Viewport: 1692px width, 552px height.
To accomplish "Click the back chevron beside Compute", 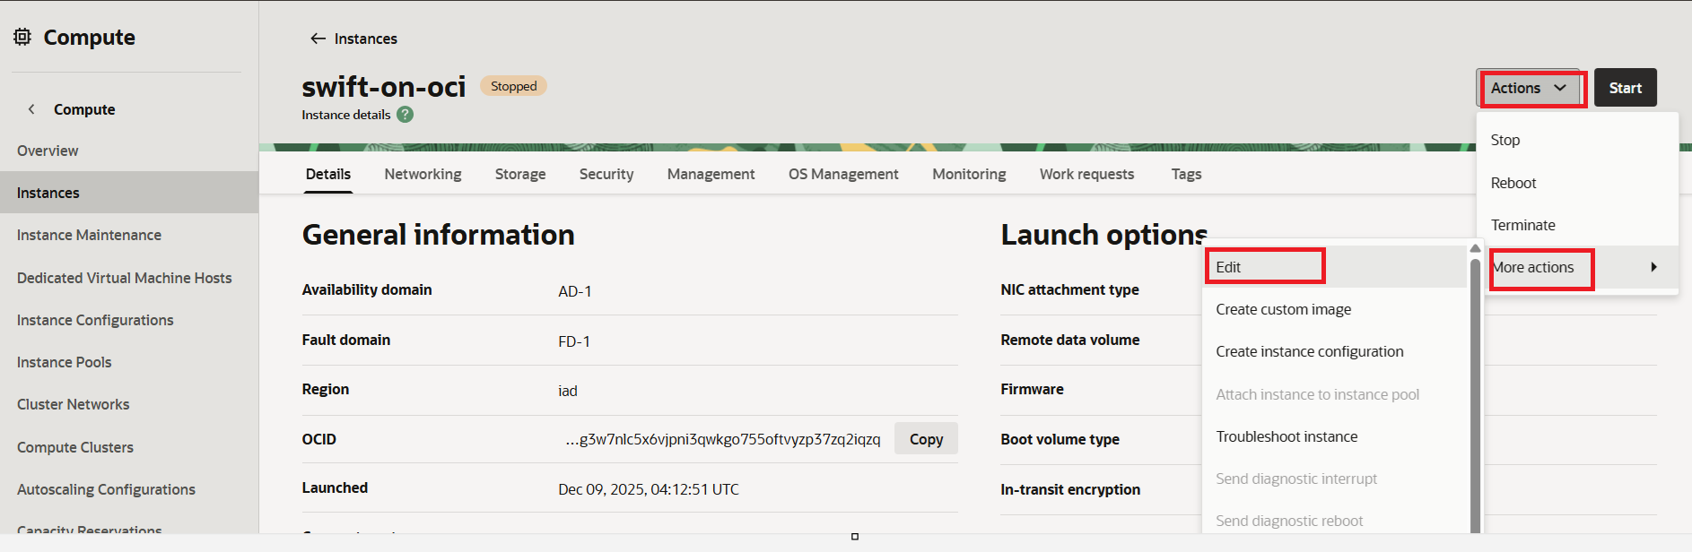I will (31, 109).
